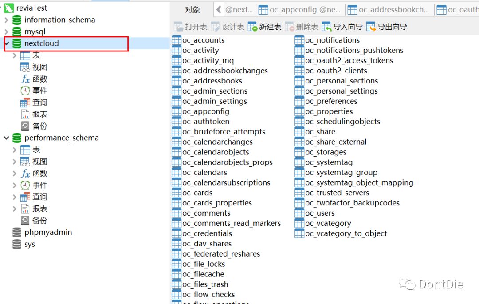
Task: Click table icon beside oc_storages
Action: [299, 152]
